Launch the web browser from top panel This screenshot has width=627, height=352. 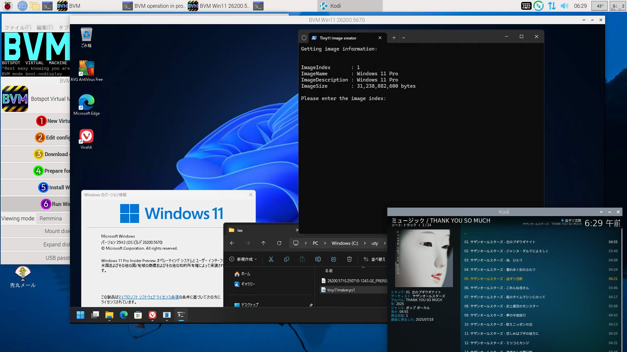[x=22, y=6]
